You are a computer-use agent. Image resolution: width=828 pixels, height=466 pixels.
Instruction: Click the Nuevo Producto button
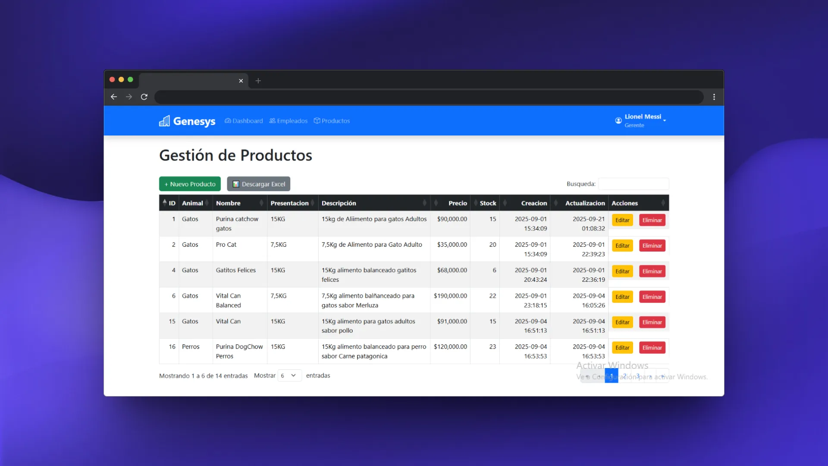[x=190, y=184]
